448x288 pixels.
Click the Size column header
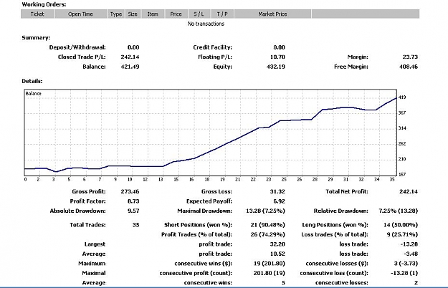(133, 14)
